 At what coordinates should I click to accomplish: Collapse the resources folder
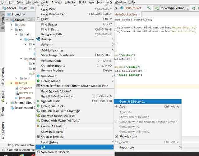coord(21,59)
